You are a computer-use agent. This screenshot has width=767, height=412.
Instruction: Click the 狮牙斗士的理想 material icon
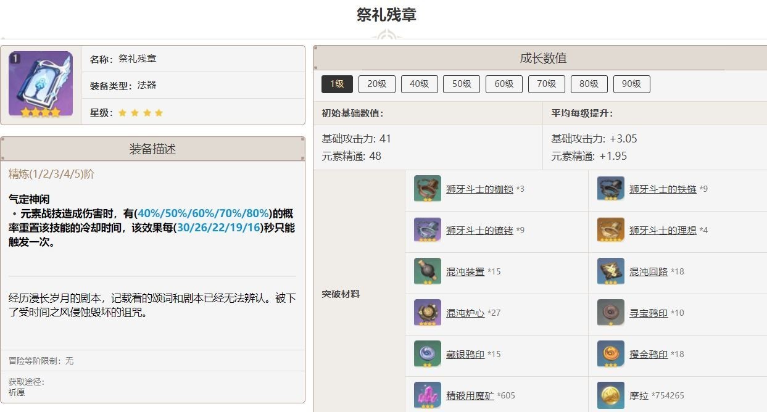click(x=611, y=230)
